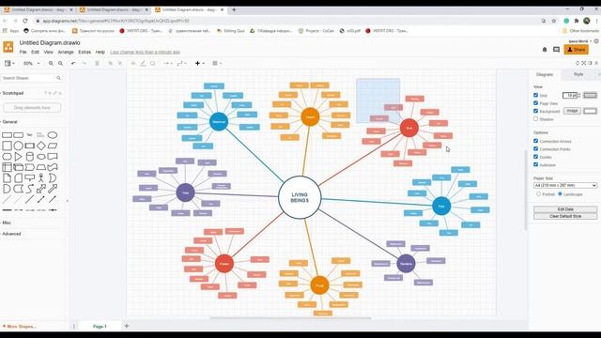Screen dimensions: 601x338
Task: Open the Paper Size dropdown
Action: pos(565,186)
